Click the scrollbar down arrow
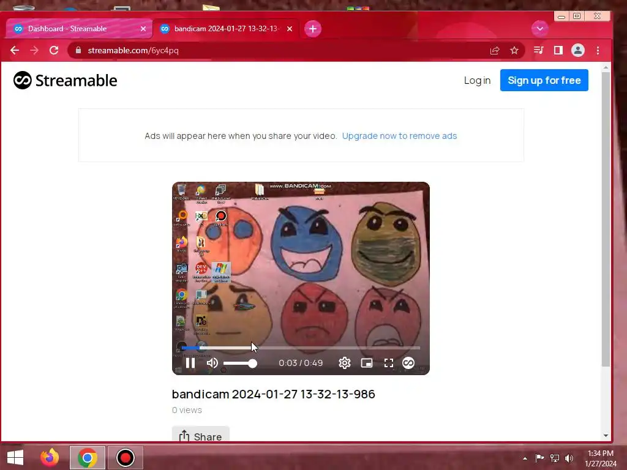This screenshot has width=627, height=470. point(606,436)
